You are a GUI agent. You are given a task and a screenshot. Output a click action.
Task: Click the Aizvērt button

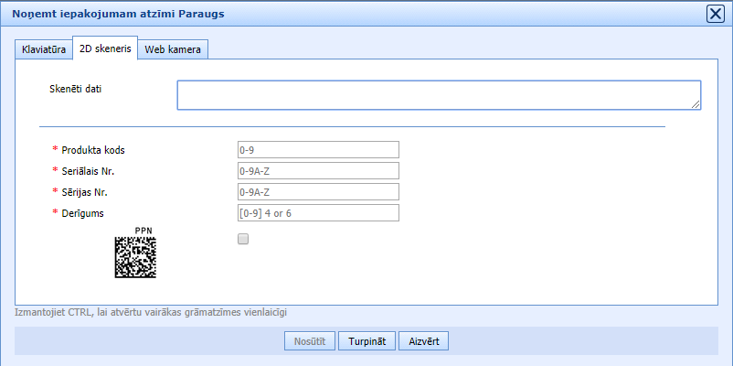point(423,341)
